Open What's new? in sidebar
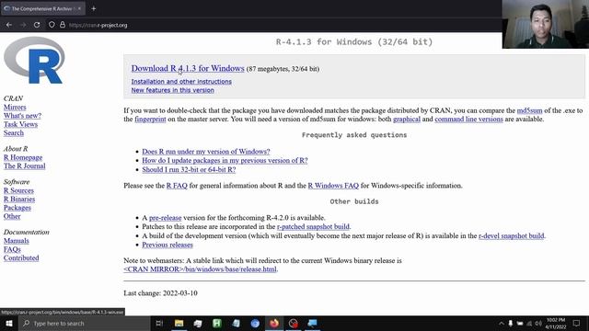Viewport: 589px width, 331px height. tap(22, 116)
